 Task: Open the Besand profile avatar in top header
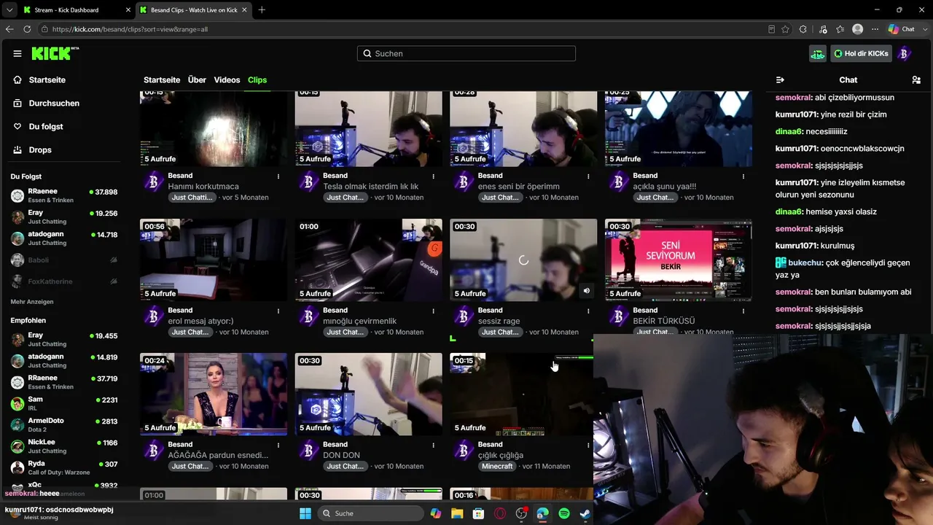click(x=905, y=53)
